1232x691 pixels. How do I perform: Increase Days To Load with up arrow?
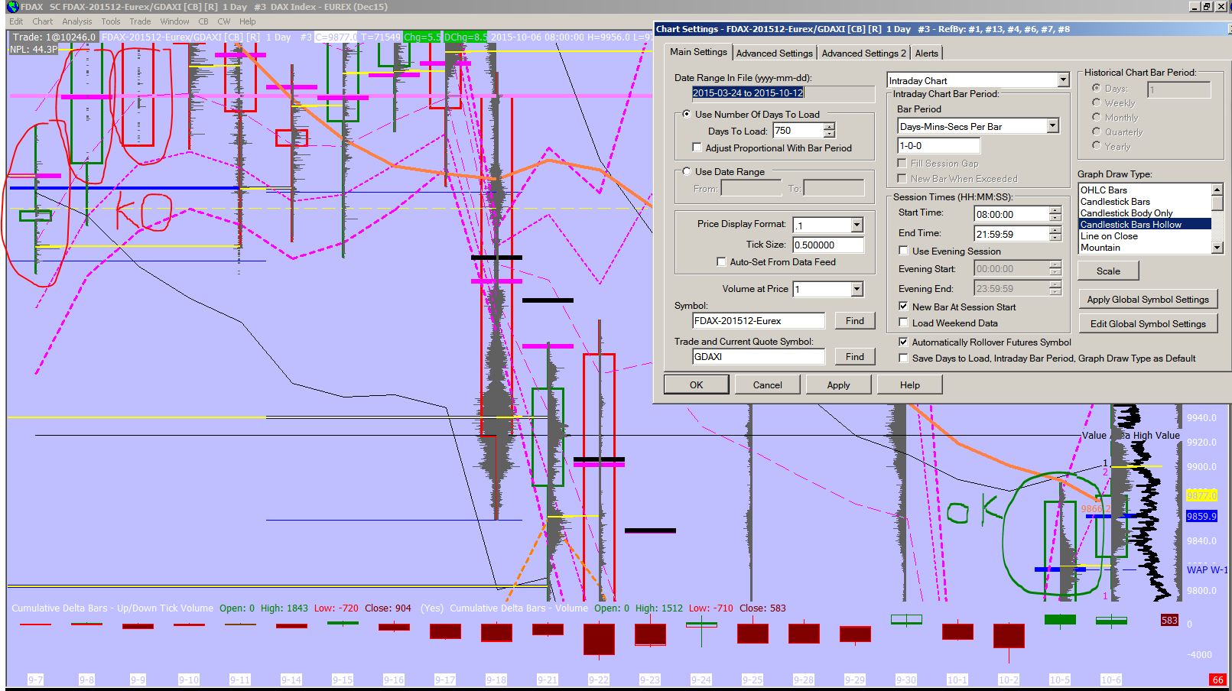tap(829, 127)
